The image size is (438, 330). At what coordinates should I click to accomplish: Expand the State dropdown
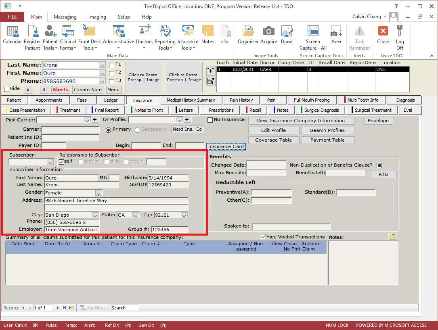136,215
